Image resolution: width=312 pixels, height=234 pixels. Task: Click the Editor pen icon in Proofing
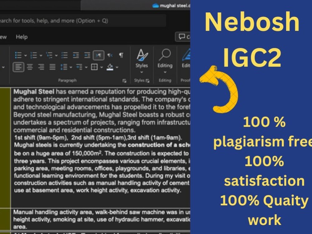coord(186,59)
